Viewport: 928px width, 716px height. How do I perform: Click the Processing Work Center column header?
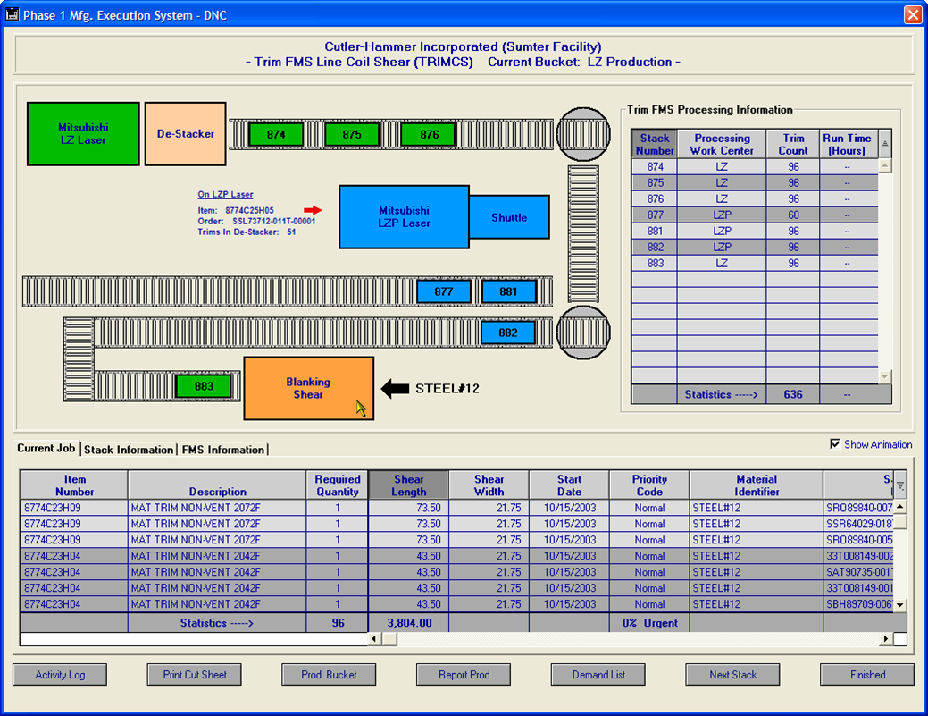tap(722, 144)
